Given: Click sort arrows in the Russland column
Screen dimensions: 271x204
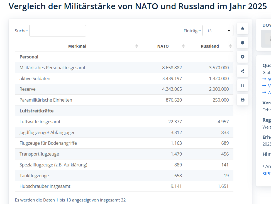Looking at the screenshot, I should pos(230,46).
